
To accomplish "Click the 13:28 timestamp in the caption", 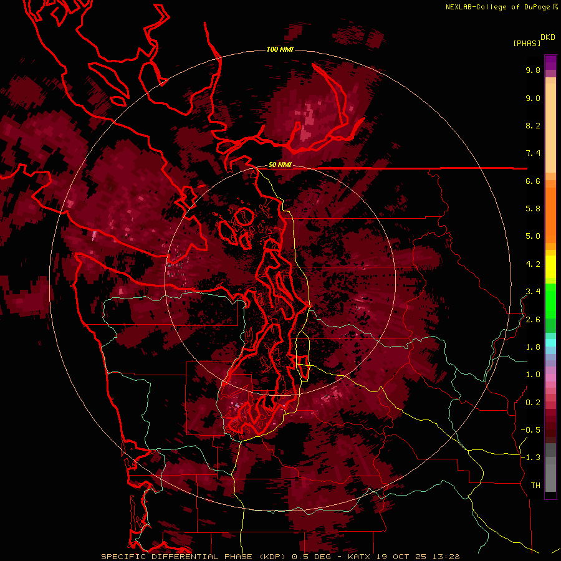I will click(446, 557).
